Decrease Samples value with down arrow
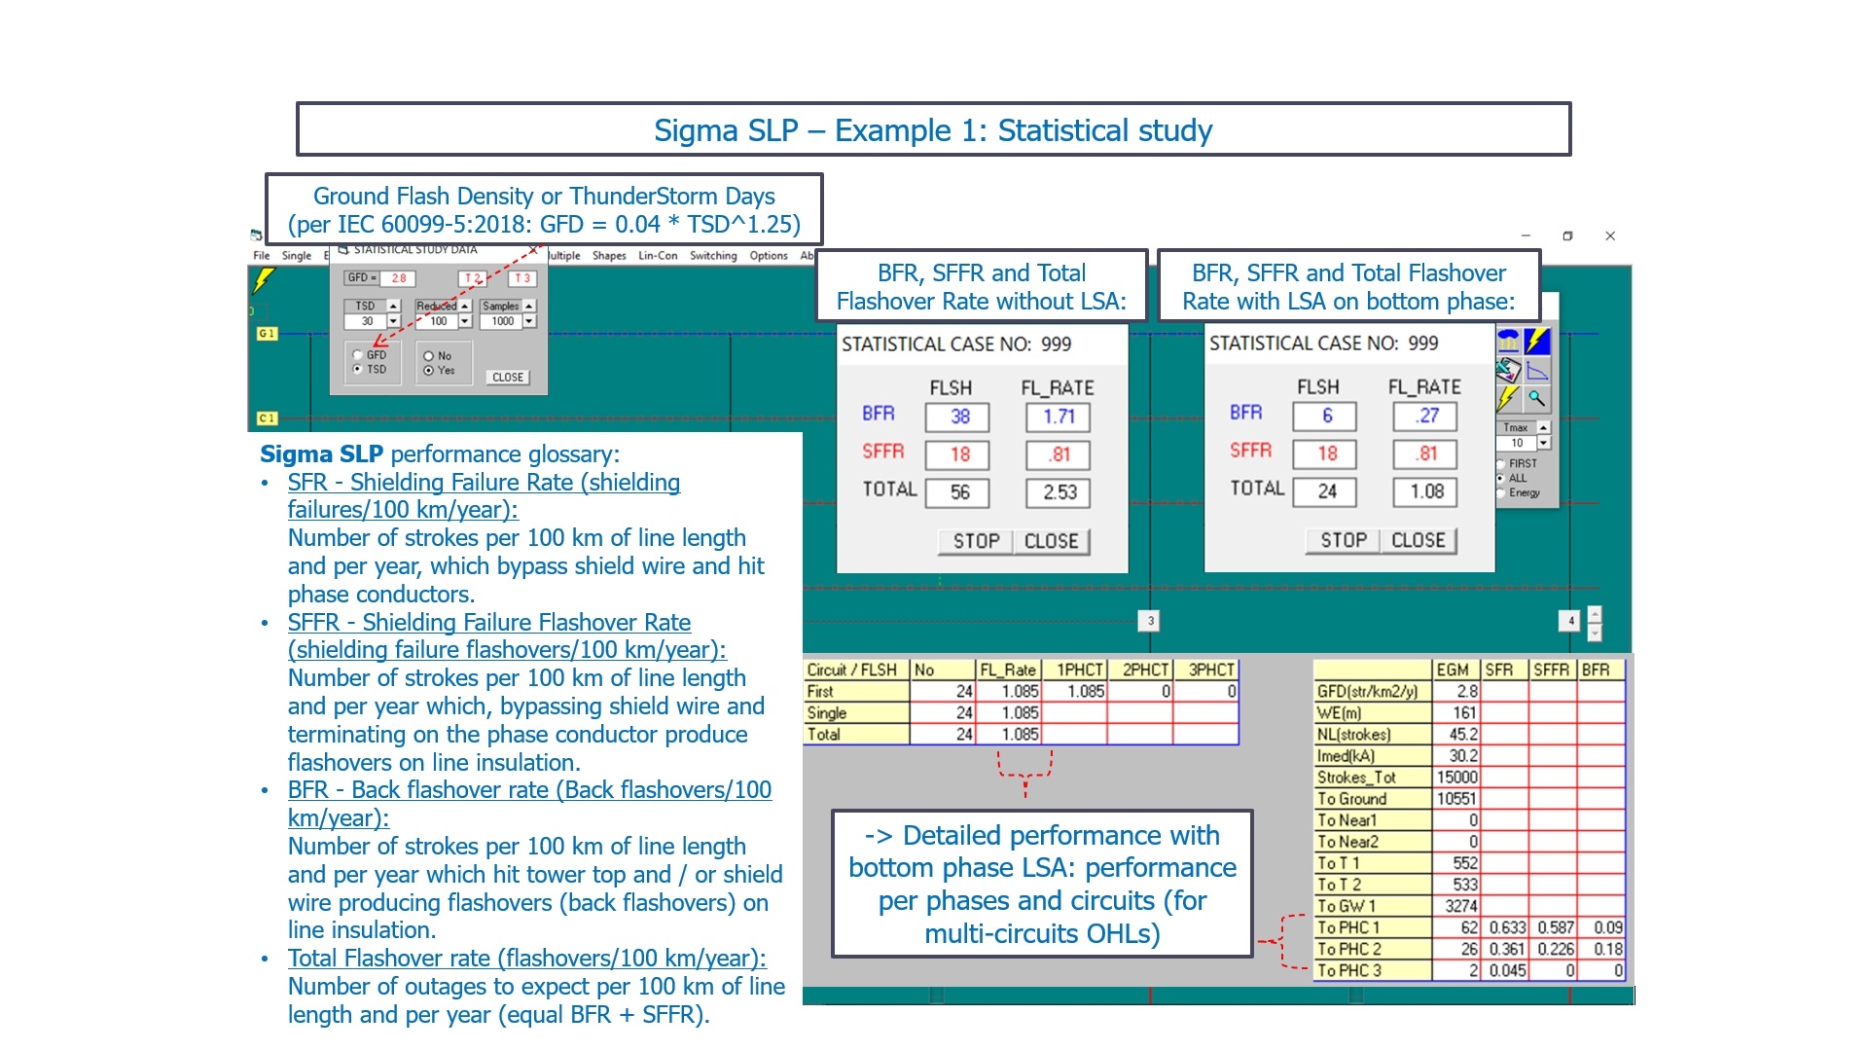Viewport: 1868px width, 1051px height. pyautogui.click(x=529, y=321)
